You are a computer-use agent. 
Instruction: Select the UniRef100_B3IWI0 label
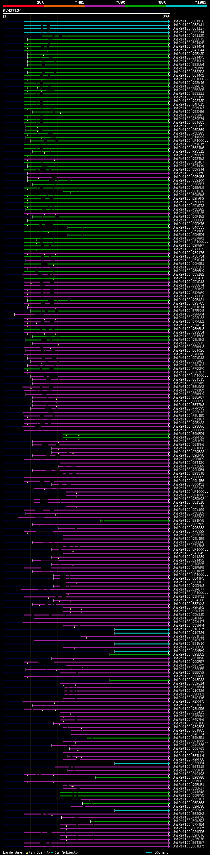(188, 643)
